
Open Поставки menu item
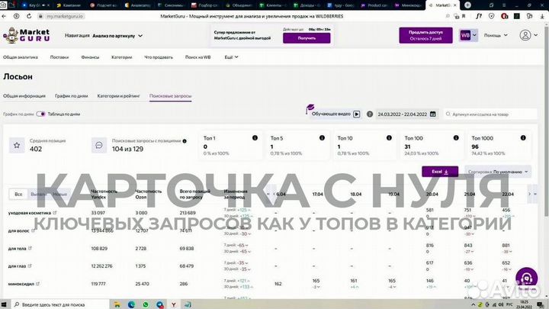[x=59, y=57]
